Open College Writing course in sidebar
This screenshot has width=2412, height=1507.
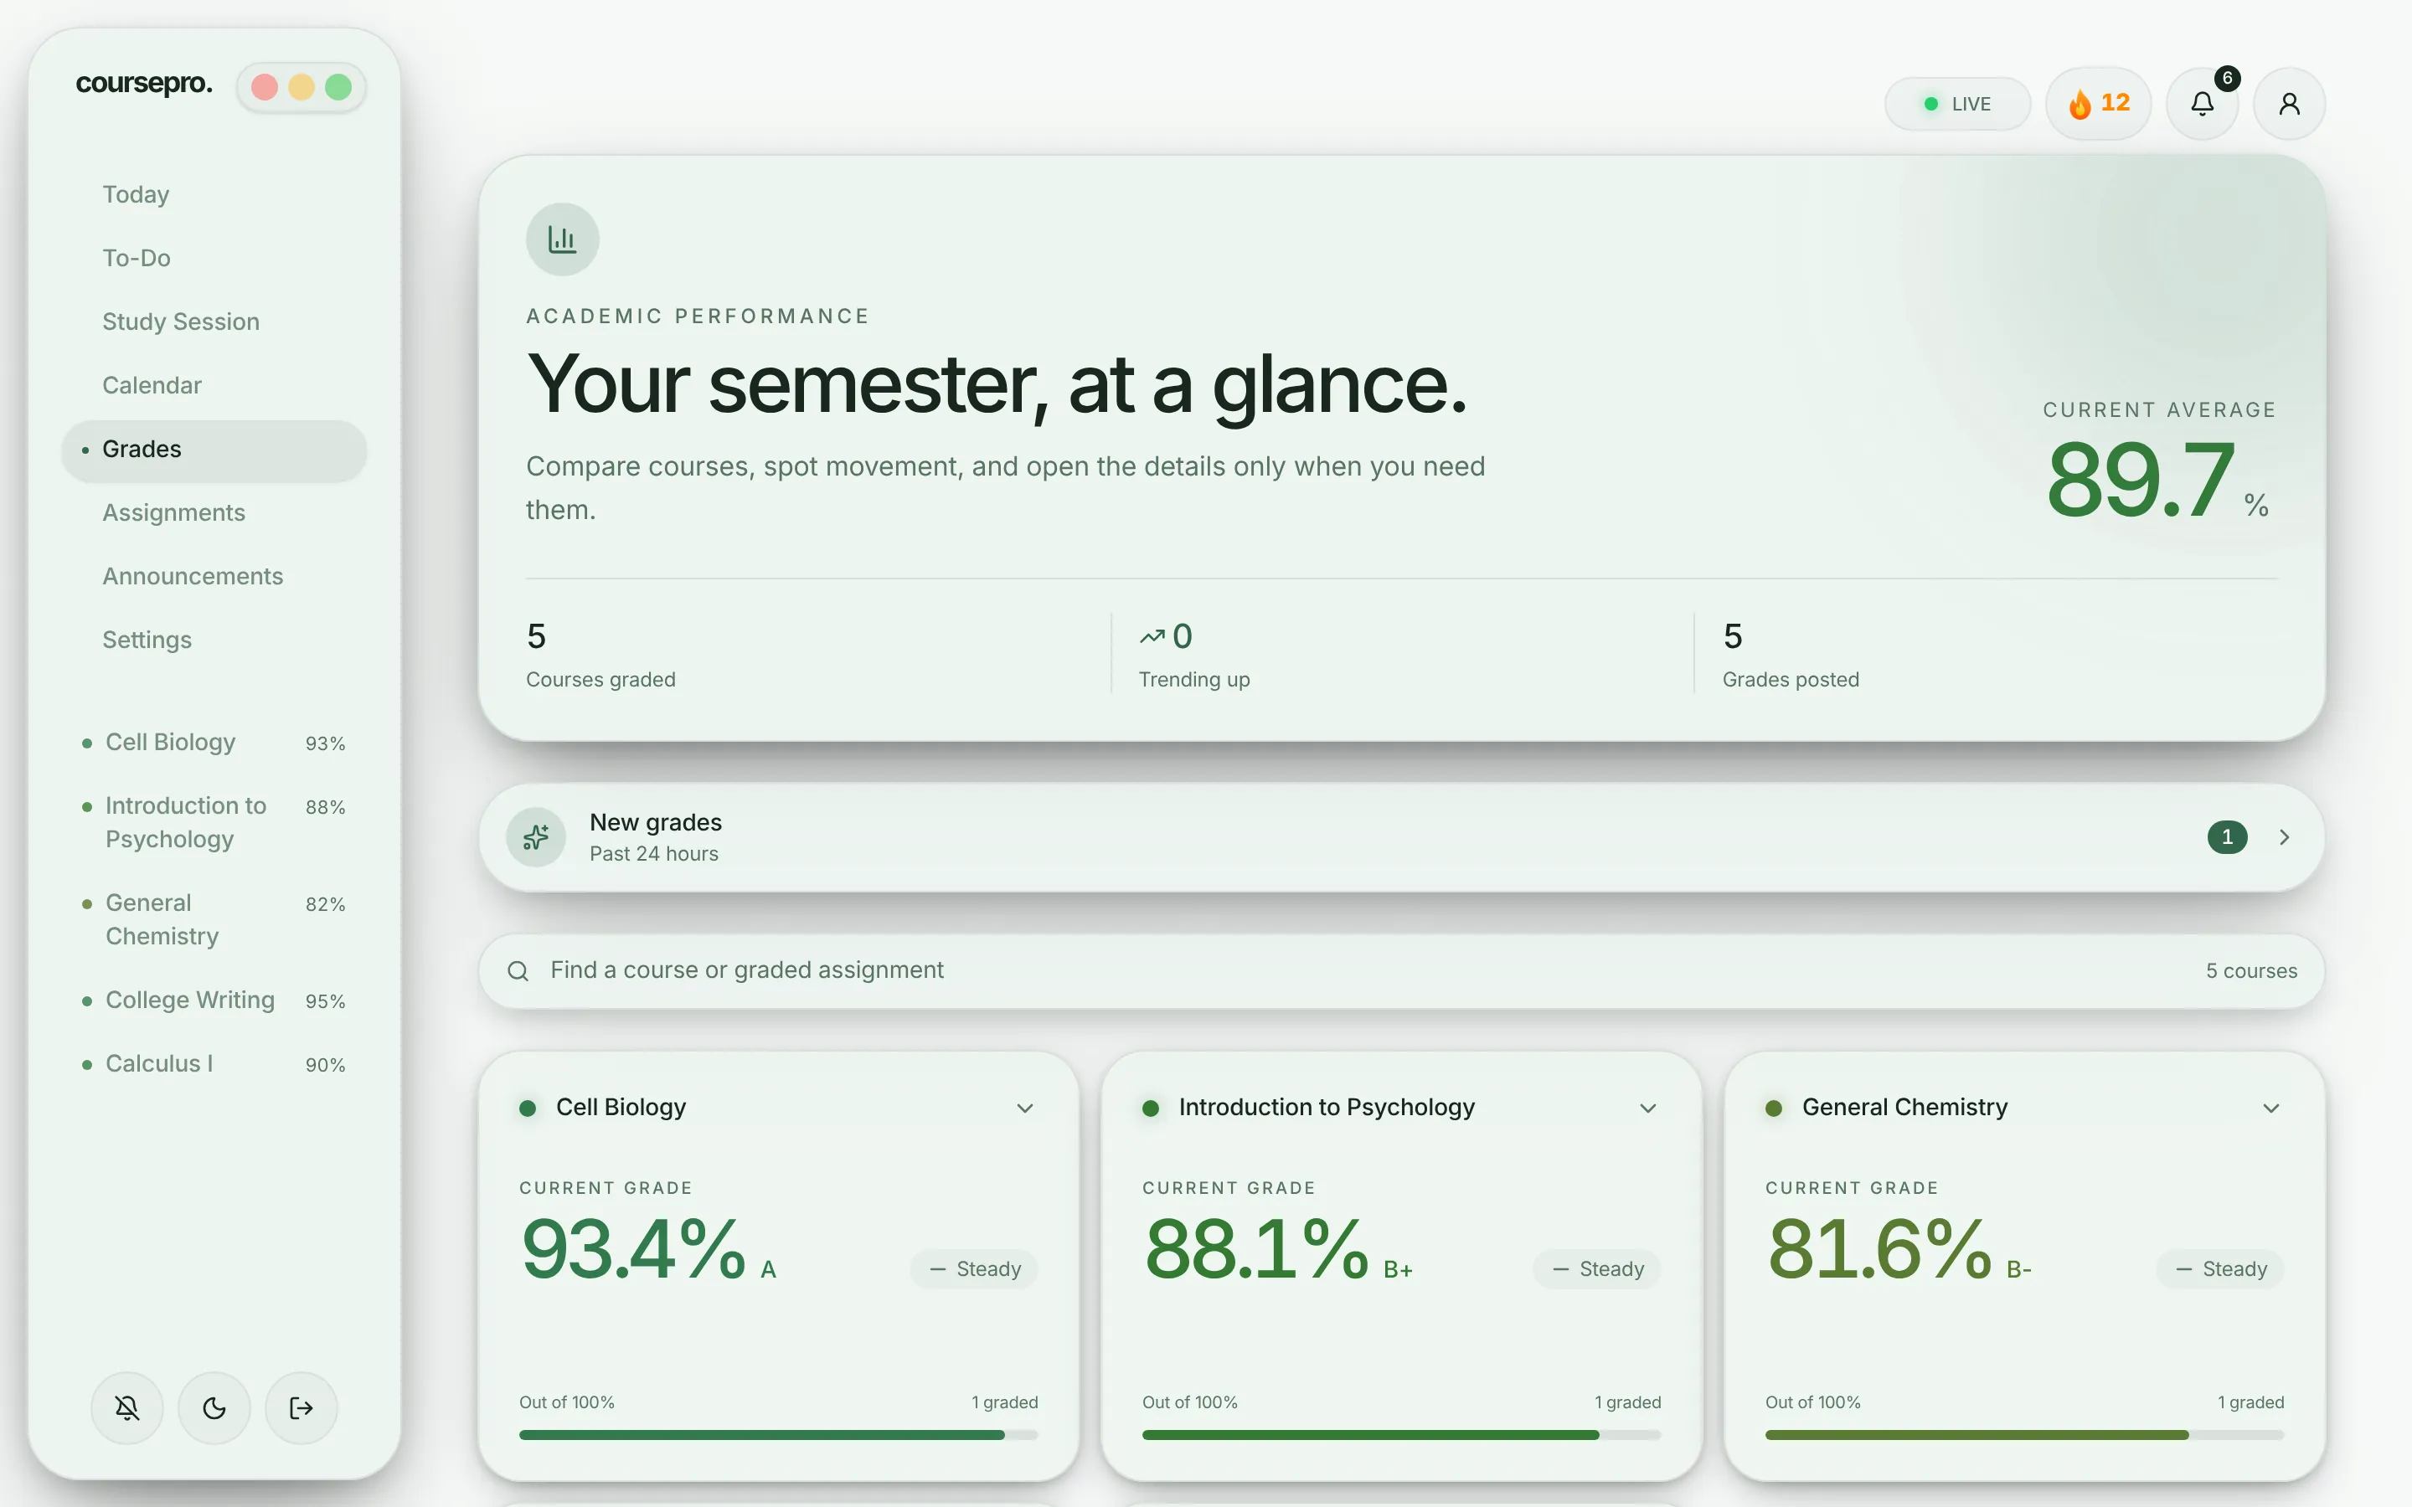214,1000
